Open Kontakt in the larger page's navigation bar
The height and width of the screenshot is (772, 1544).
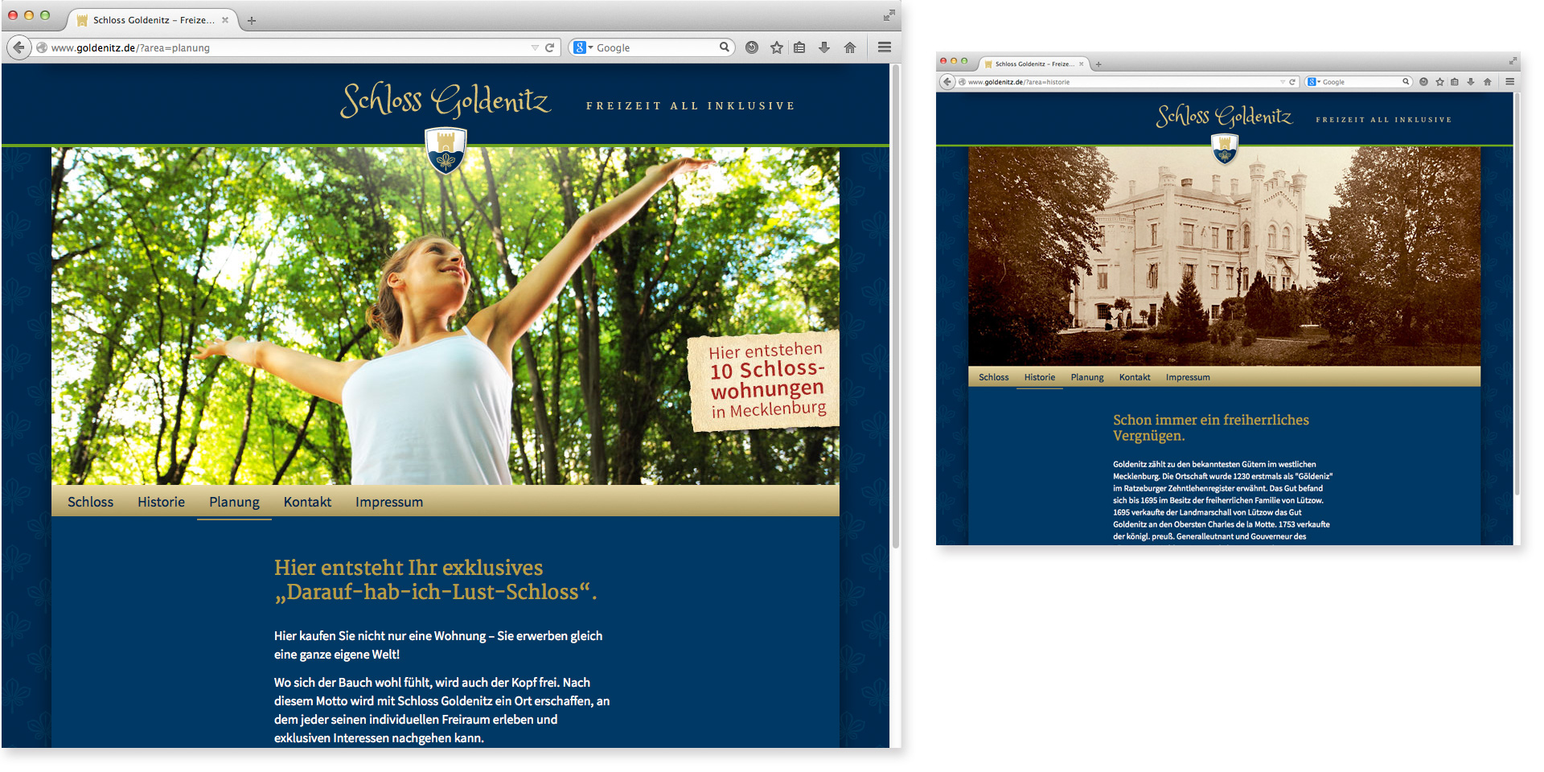tap(307, 502)
